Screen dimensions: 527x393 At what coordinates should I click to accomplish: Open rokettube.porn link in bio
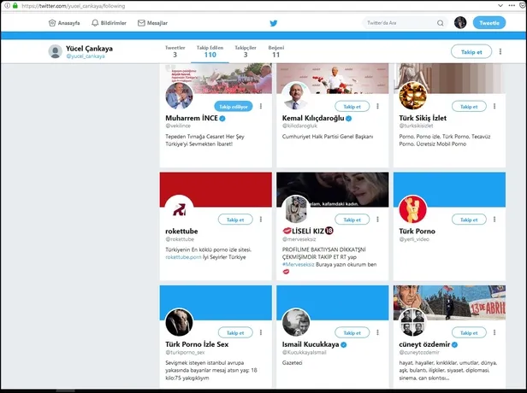pos(183,257)
